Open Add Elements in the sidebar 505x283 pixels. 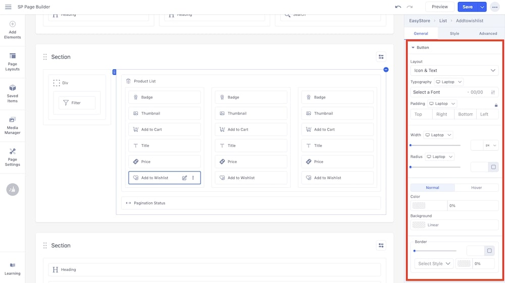pos(13,30)
